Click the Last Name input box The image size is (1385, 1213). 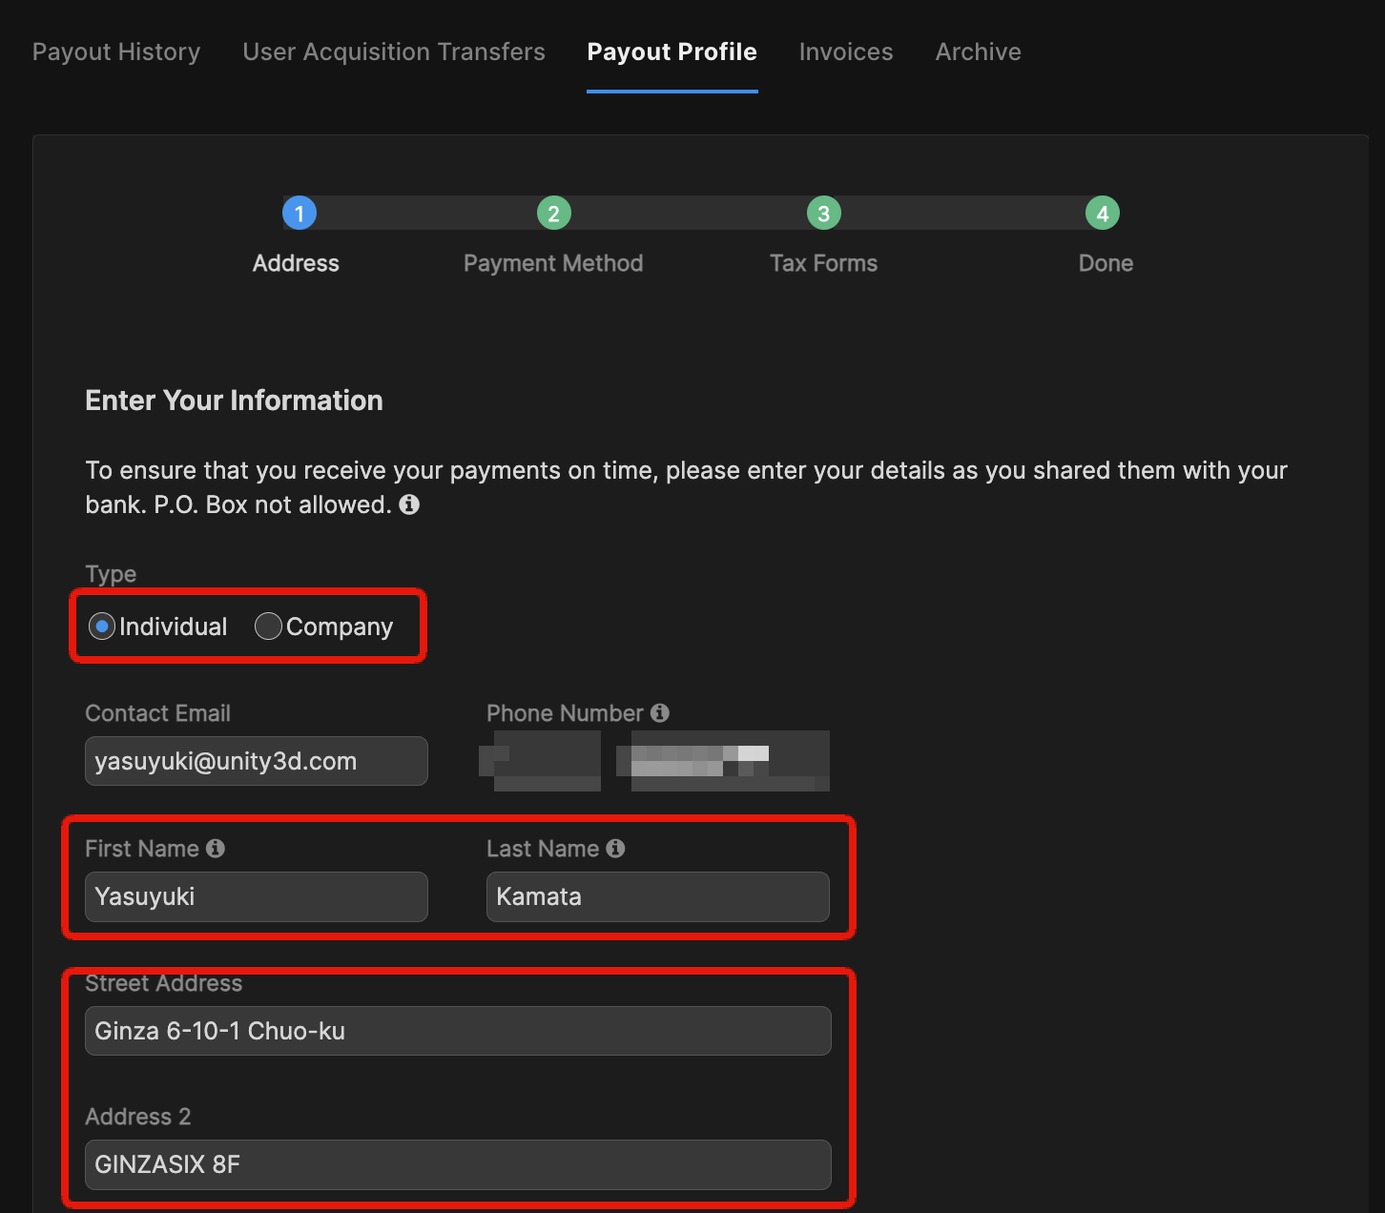(657, 896)
